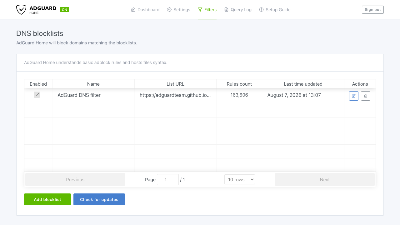Go to the Previous page

(75, 180)
